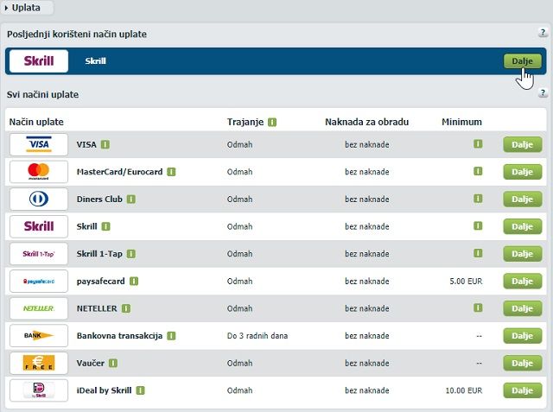Screen dimensions: 553x412
Task: Click Dalje button for MasterCard/Eurocard
Action: tap(522, 172)
